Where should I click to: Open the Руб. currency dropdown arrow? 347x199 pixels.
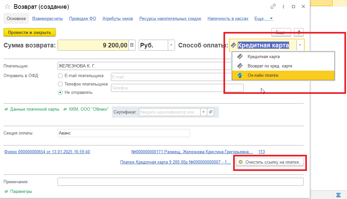(x=171, y=45)
